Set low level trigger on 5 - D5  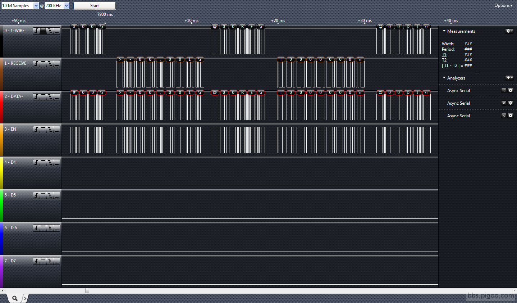tap(57, 195)
